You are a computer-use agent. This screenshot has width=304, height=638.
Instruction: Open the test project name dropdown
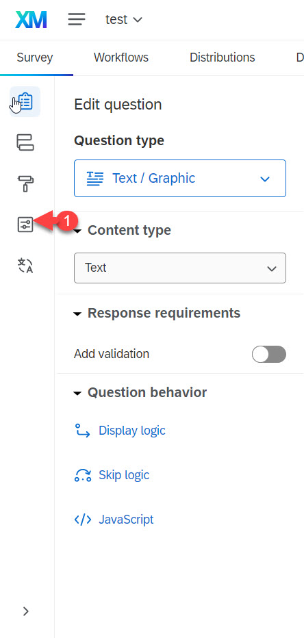point(124,20)
